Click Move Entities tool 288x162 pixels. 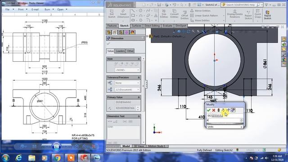[200, 20]
